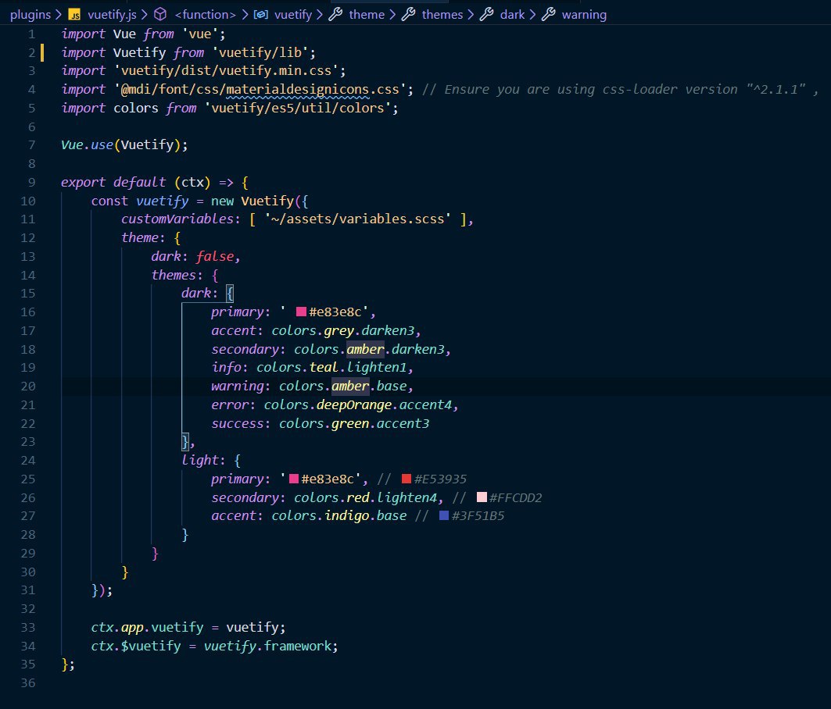
Task: Click chevron after dark breadcrumb
Action: click(x=532, y=15)
